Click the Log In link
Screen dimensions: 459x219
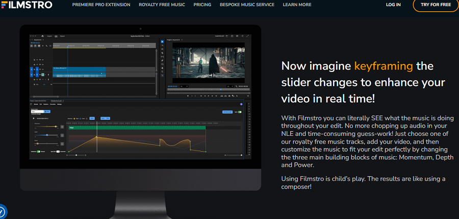[393, 5]
